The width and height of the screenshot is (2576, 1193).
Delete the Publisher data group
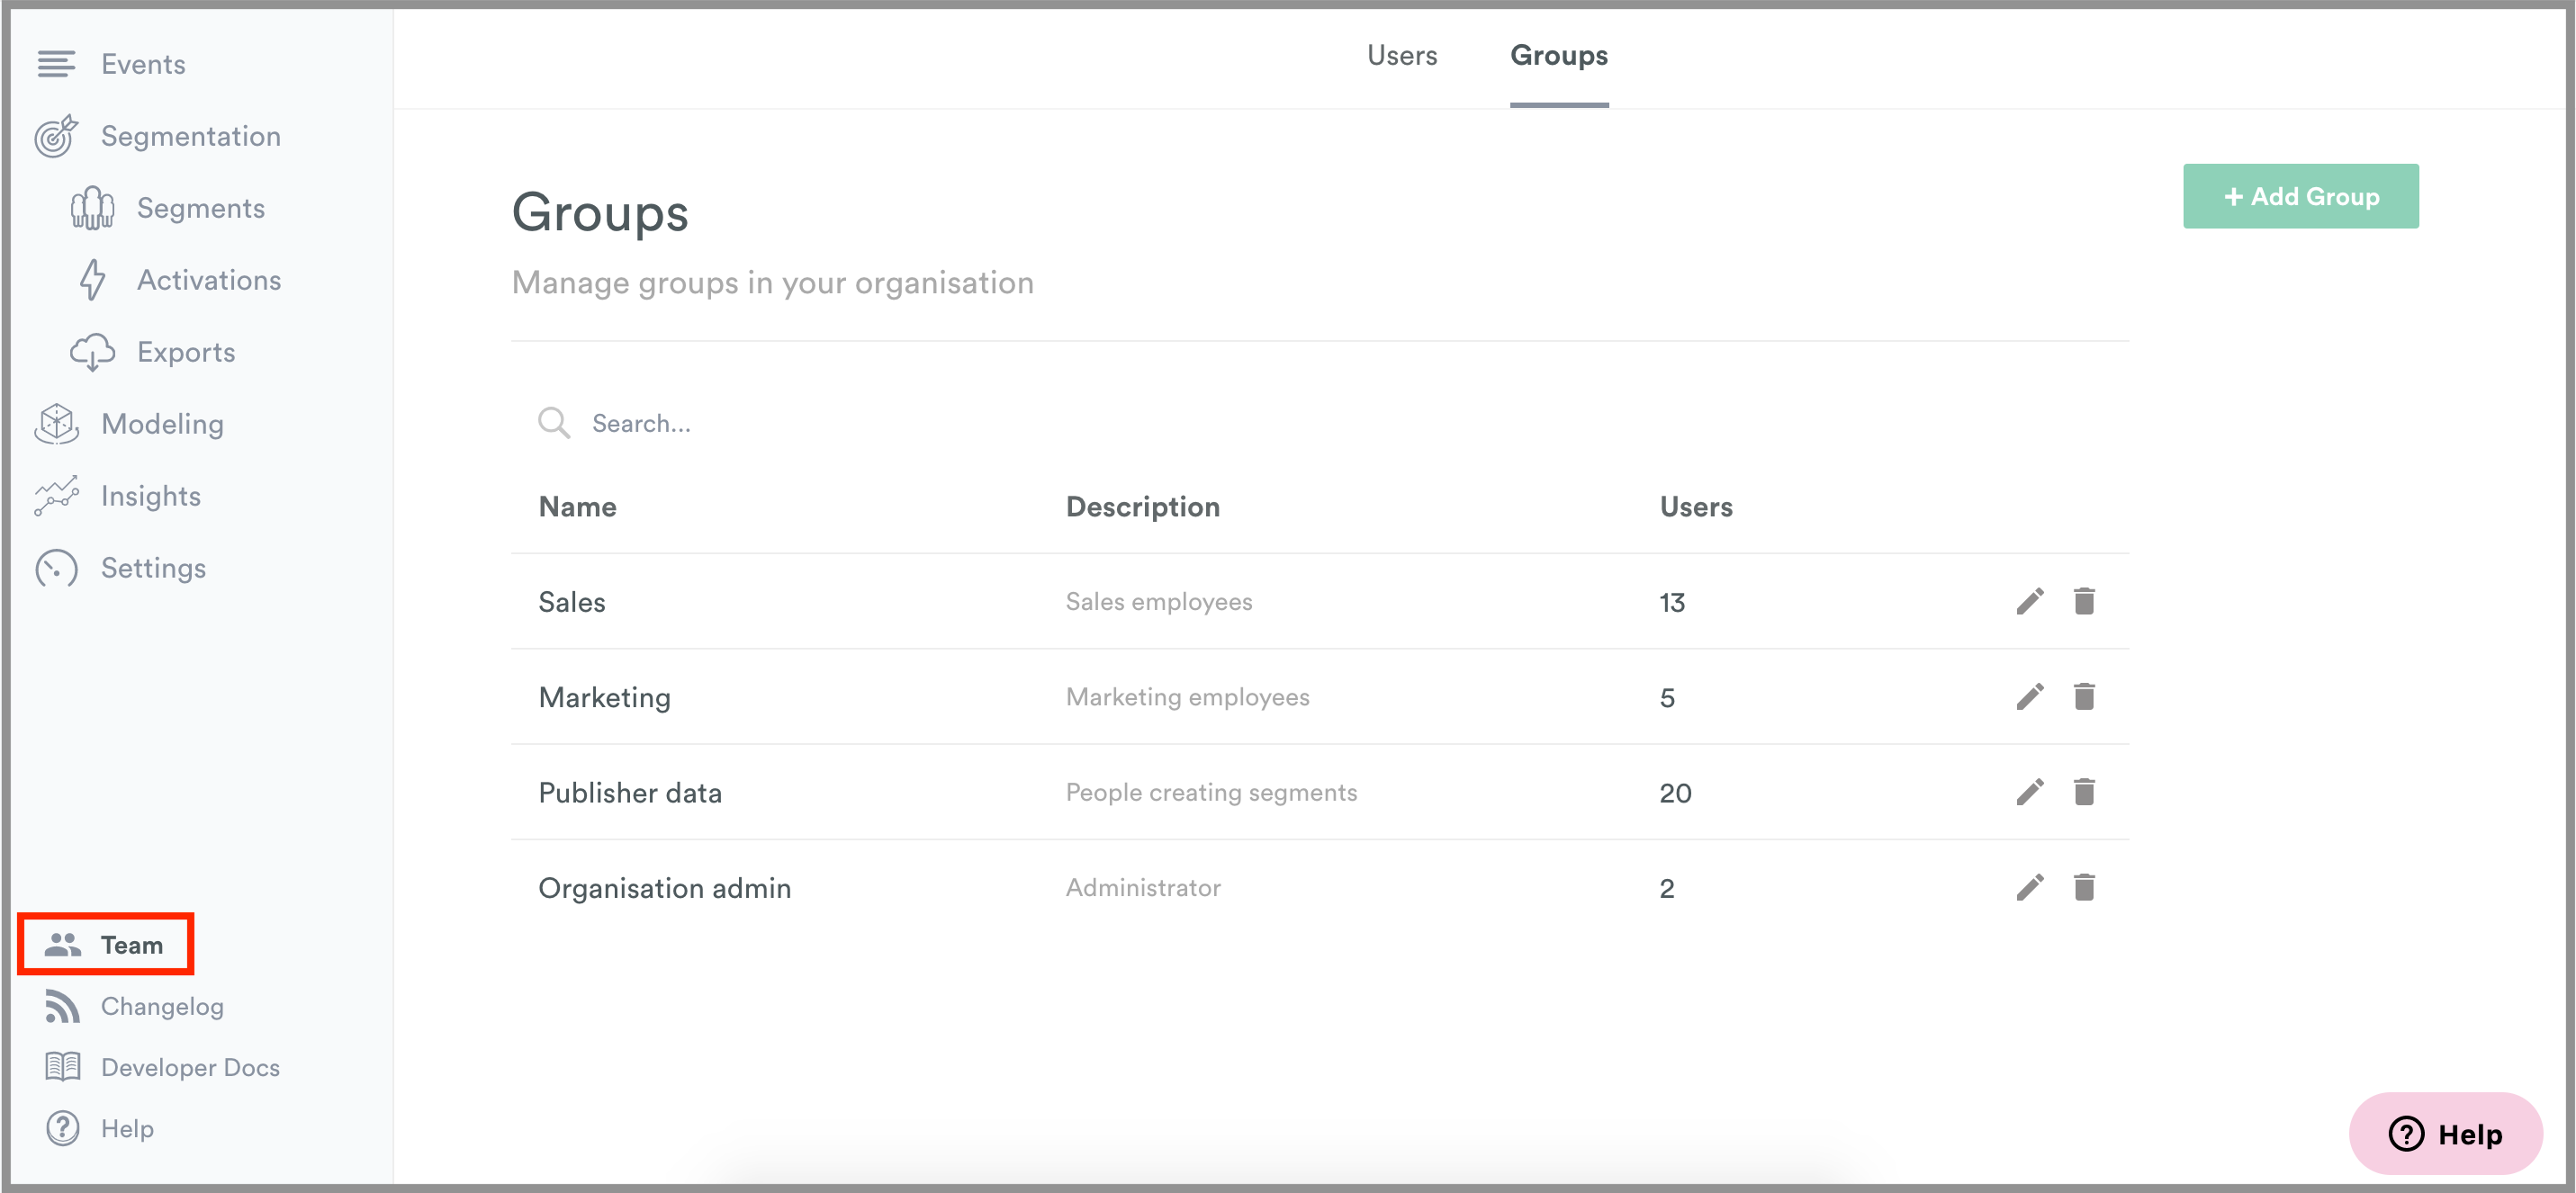[x=2084, y=792]
